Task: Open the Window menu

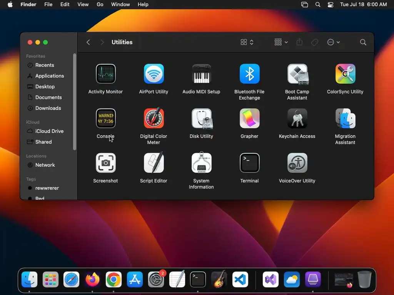Action: click(120, 5)
